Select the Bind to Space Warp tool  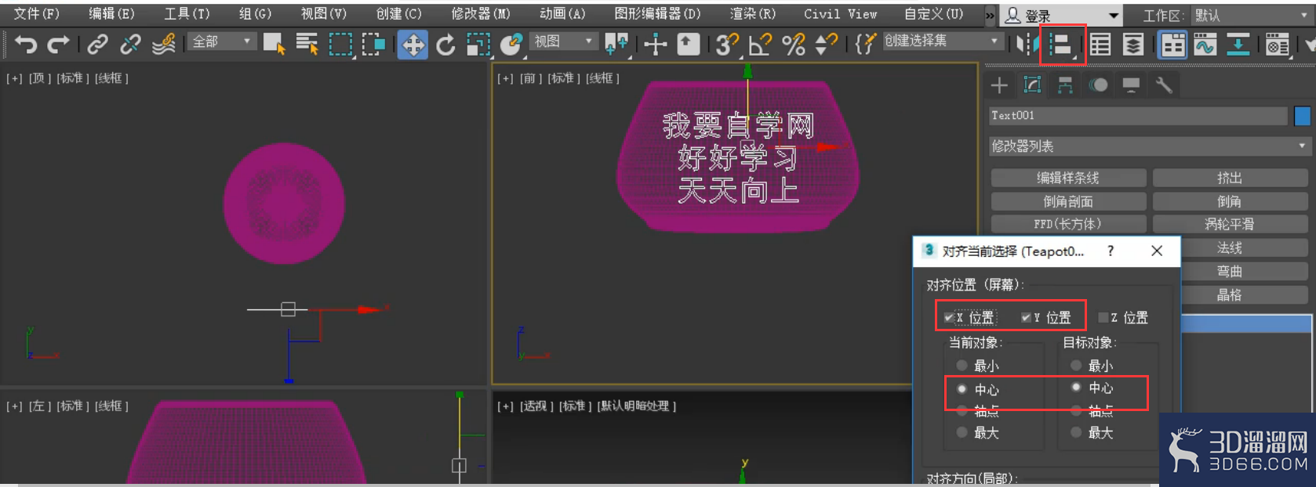point(163,45)
